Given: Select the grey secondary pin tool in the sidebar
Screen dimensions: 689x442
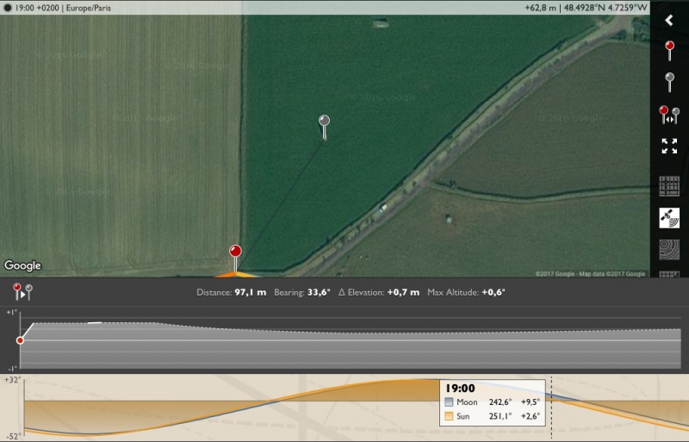Looking at the screenshot, I should tap(670, 82).
